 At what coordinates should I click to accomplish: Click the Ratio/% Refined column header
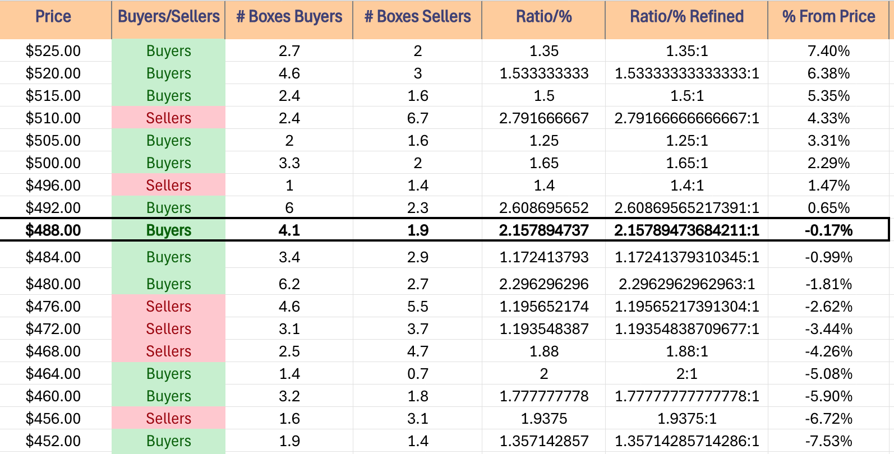click(x=686, y=17)
